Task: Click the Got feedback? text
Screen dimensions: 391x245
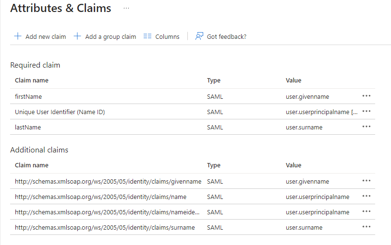Action: pos(226,36)
